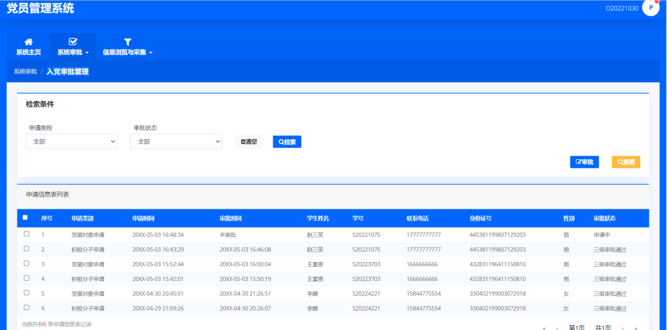667x330 pixels.
Task: Expand the 信息浏览与采集 menu caret
Action: point(150,53)
